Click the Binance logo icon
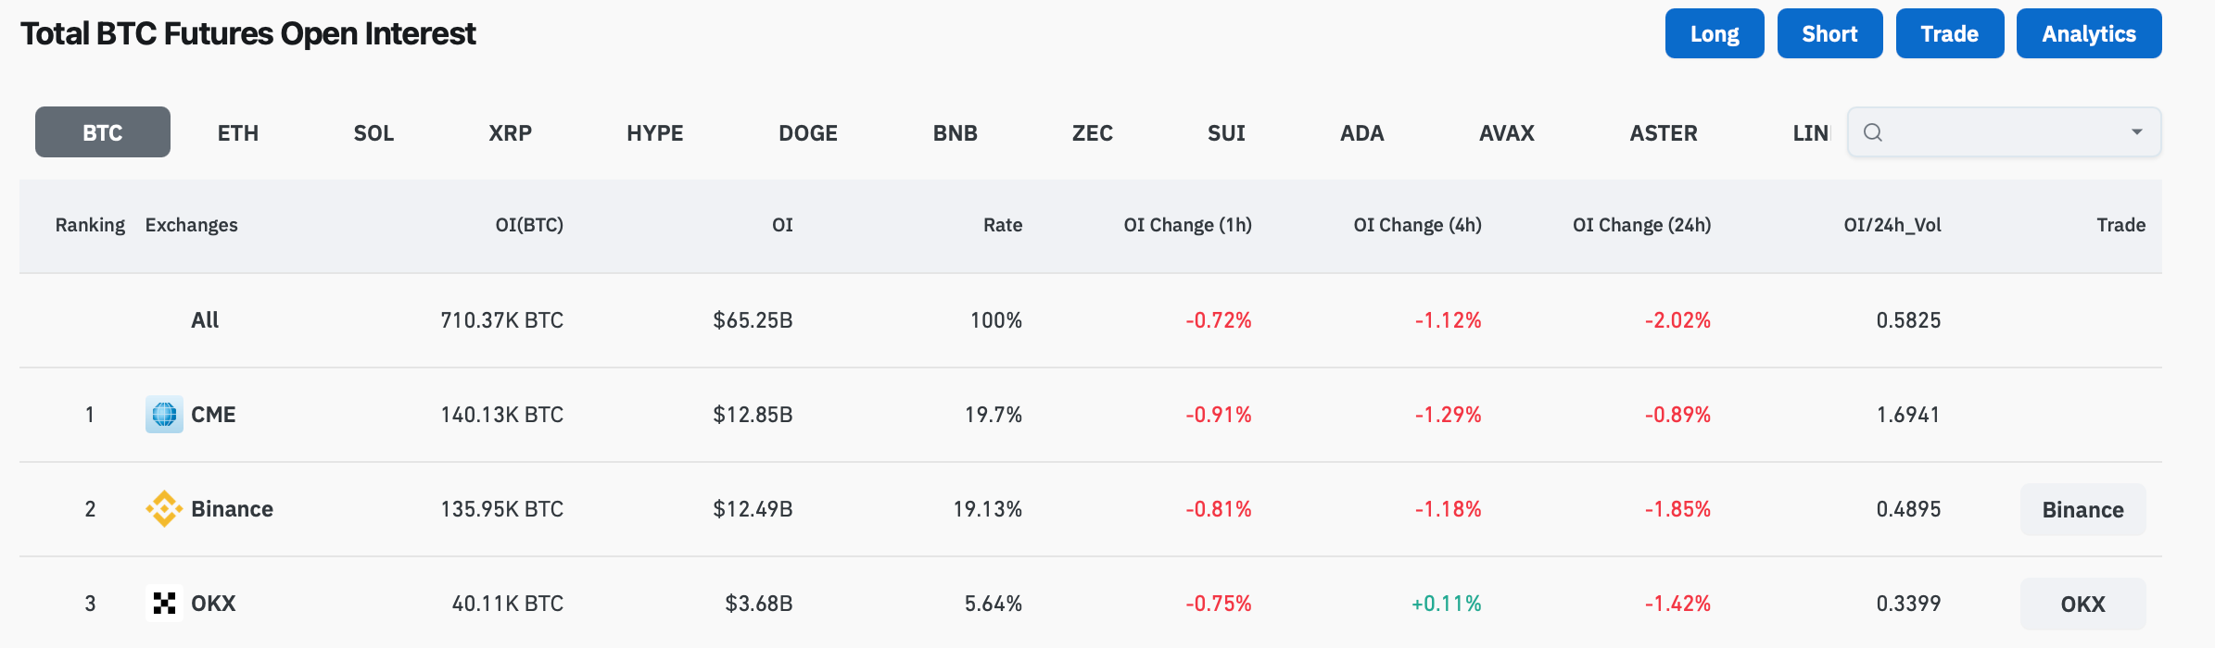Viewport: 2215px width, 648px height. (165, 508)
